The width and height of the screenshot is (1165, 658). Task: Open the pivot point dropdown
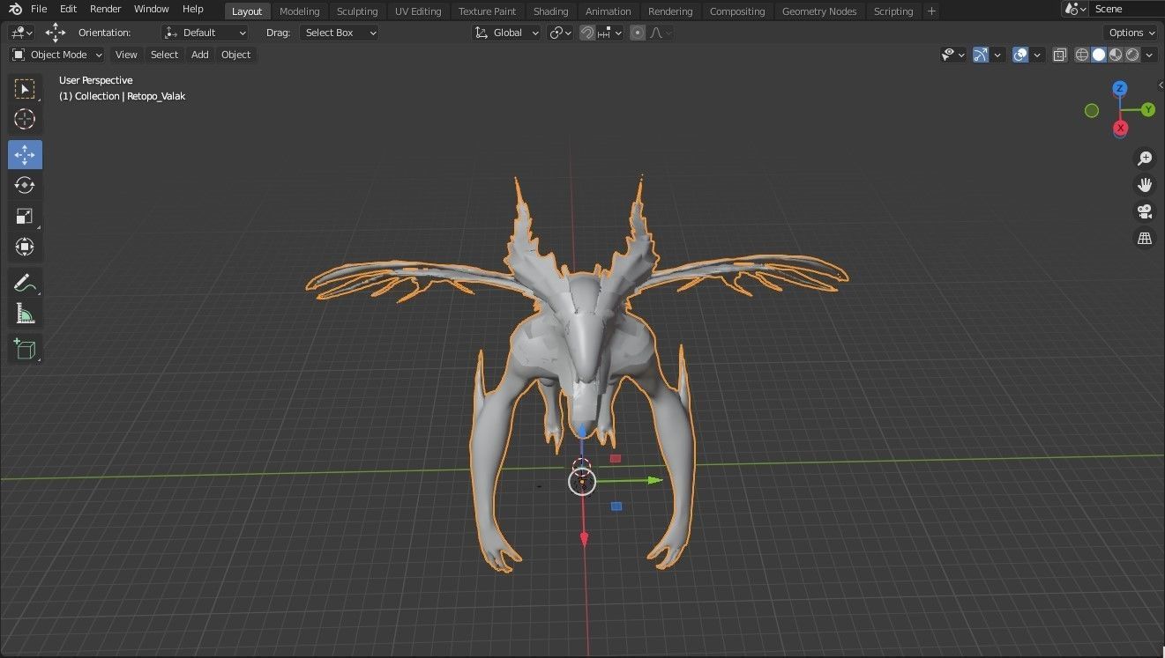(560, 33)
